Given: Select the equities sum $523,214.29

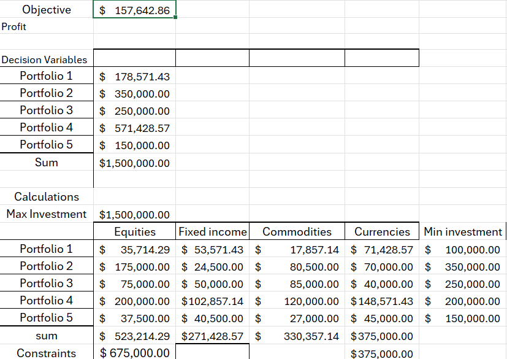Looking at the screenshot, I should point(134,335).
